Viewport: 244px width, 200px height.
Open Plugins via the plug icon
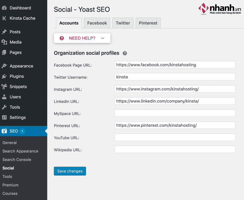click(5, 76)
